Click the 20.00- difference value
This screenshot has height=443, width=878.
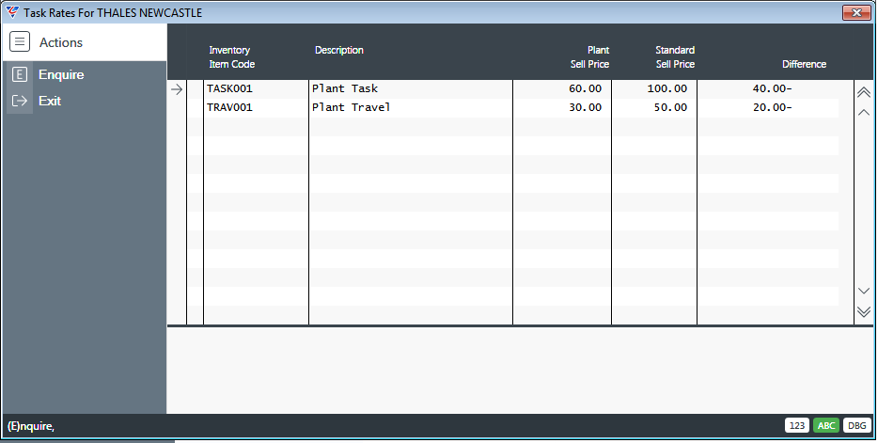point(772,107)
